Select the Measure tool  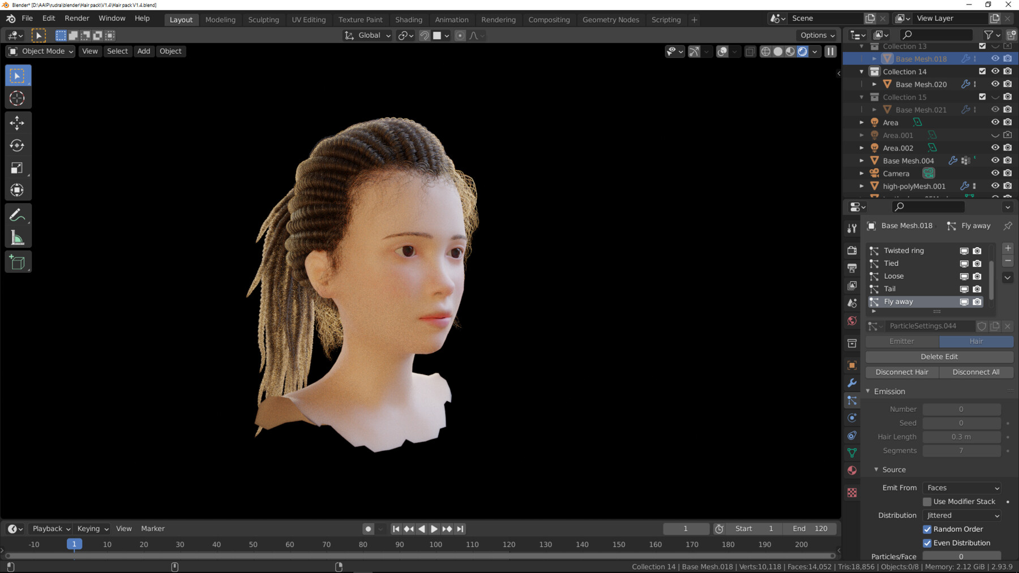18,237
